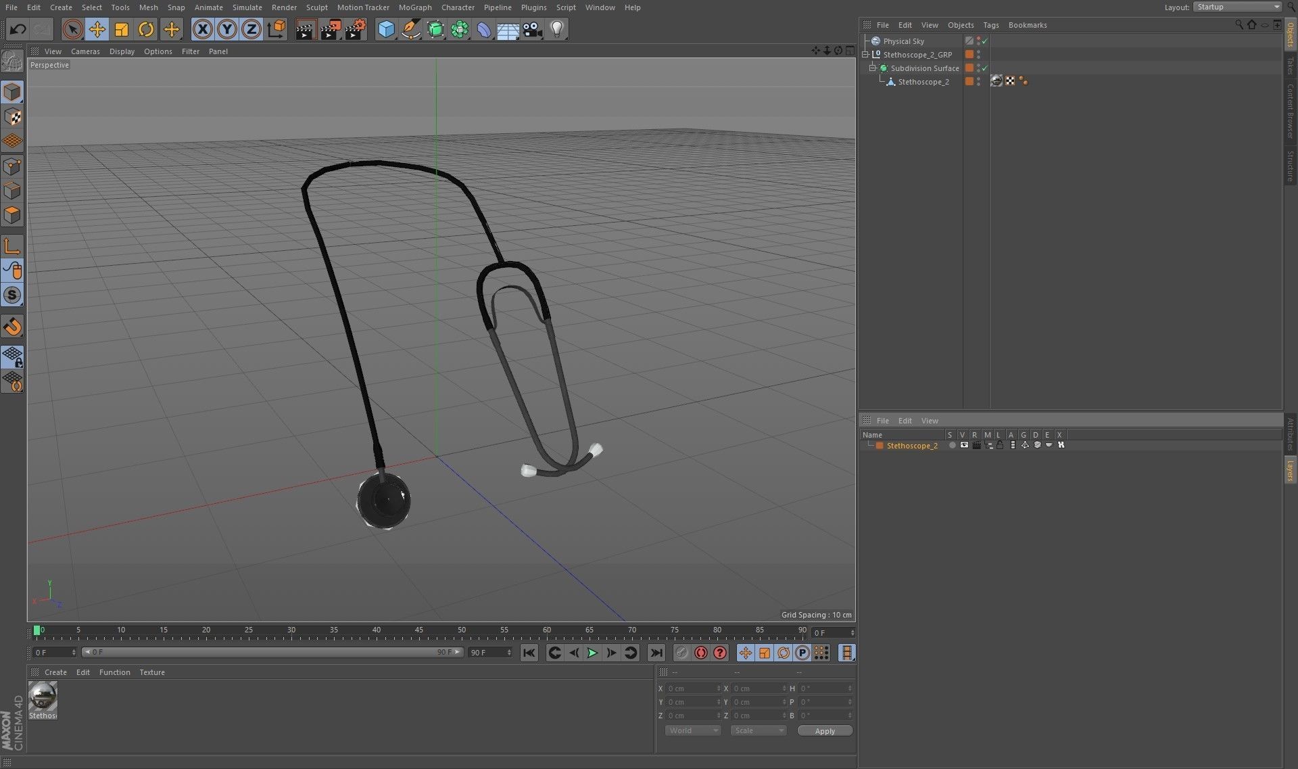Image resolution: width=1298 pixels, height=769 pixels.
Task: Open the World coordinate dropdown
Action: (693, 730)
